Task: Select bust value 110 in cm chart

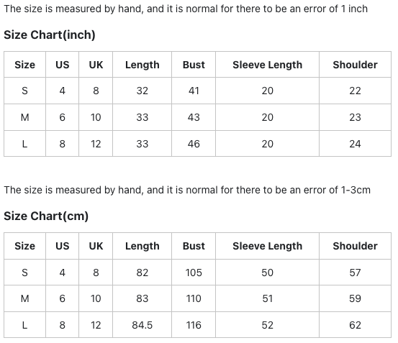Action: (x=194, y=298)
